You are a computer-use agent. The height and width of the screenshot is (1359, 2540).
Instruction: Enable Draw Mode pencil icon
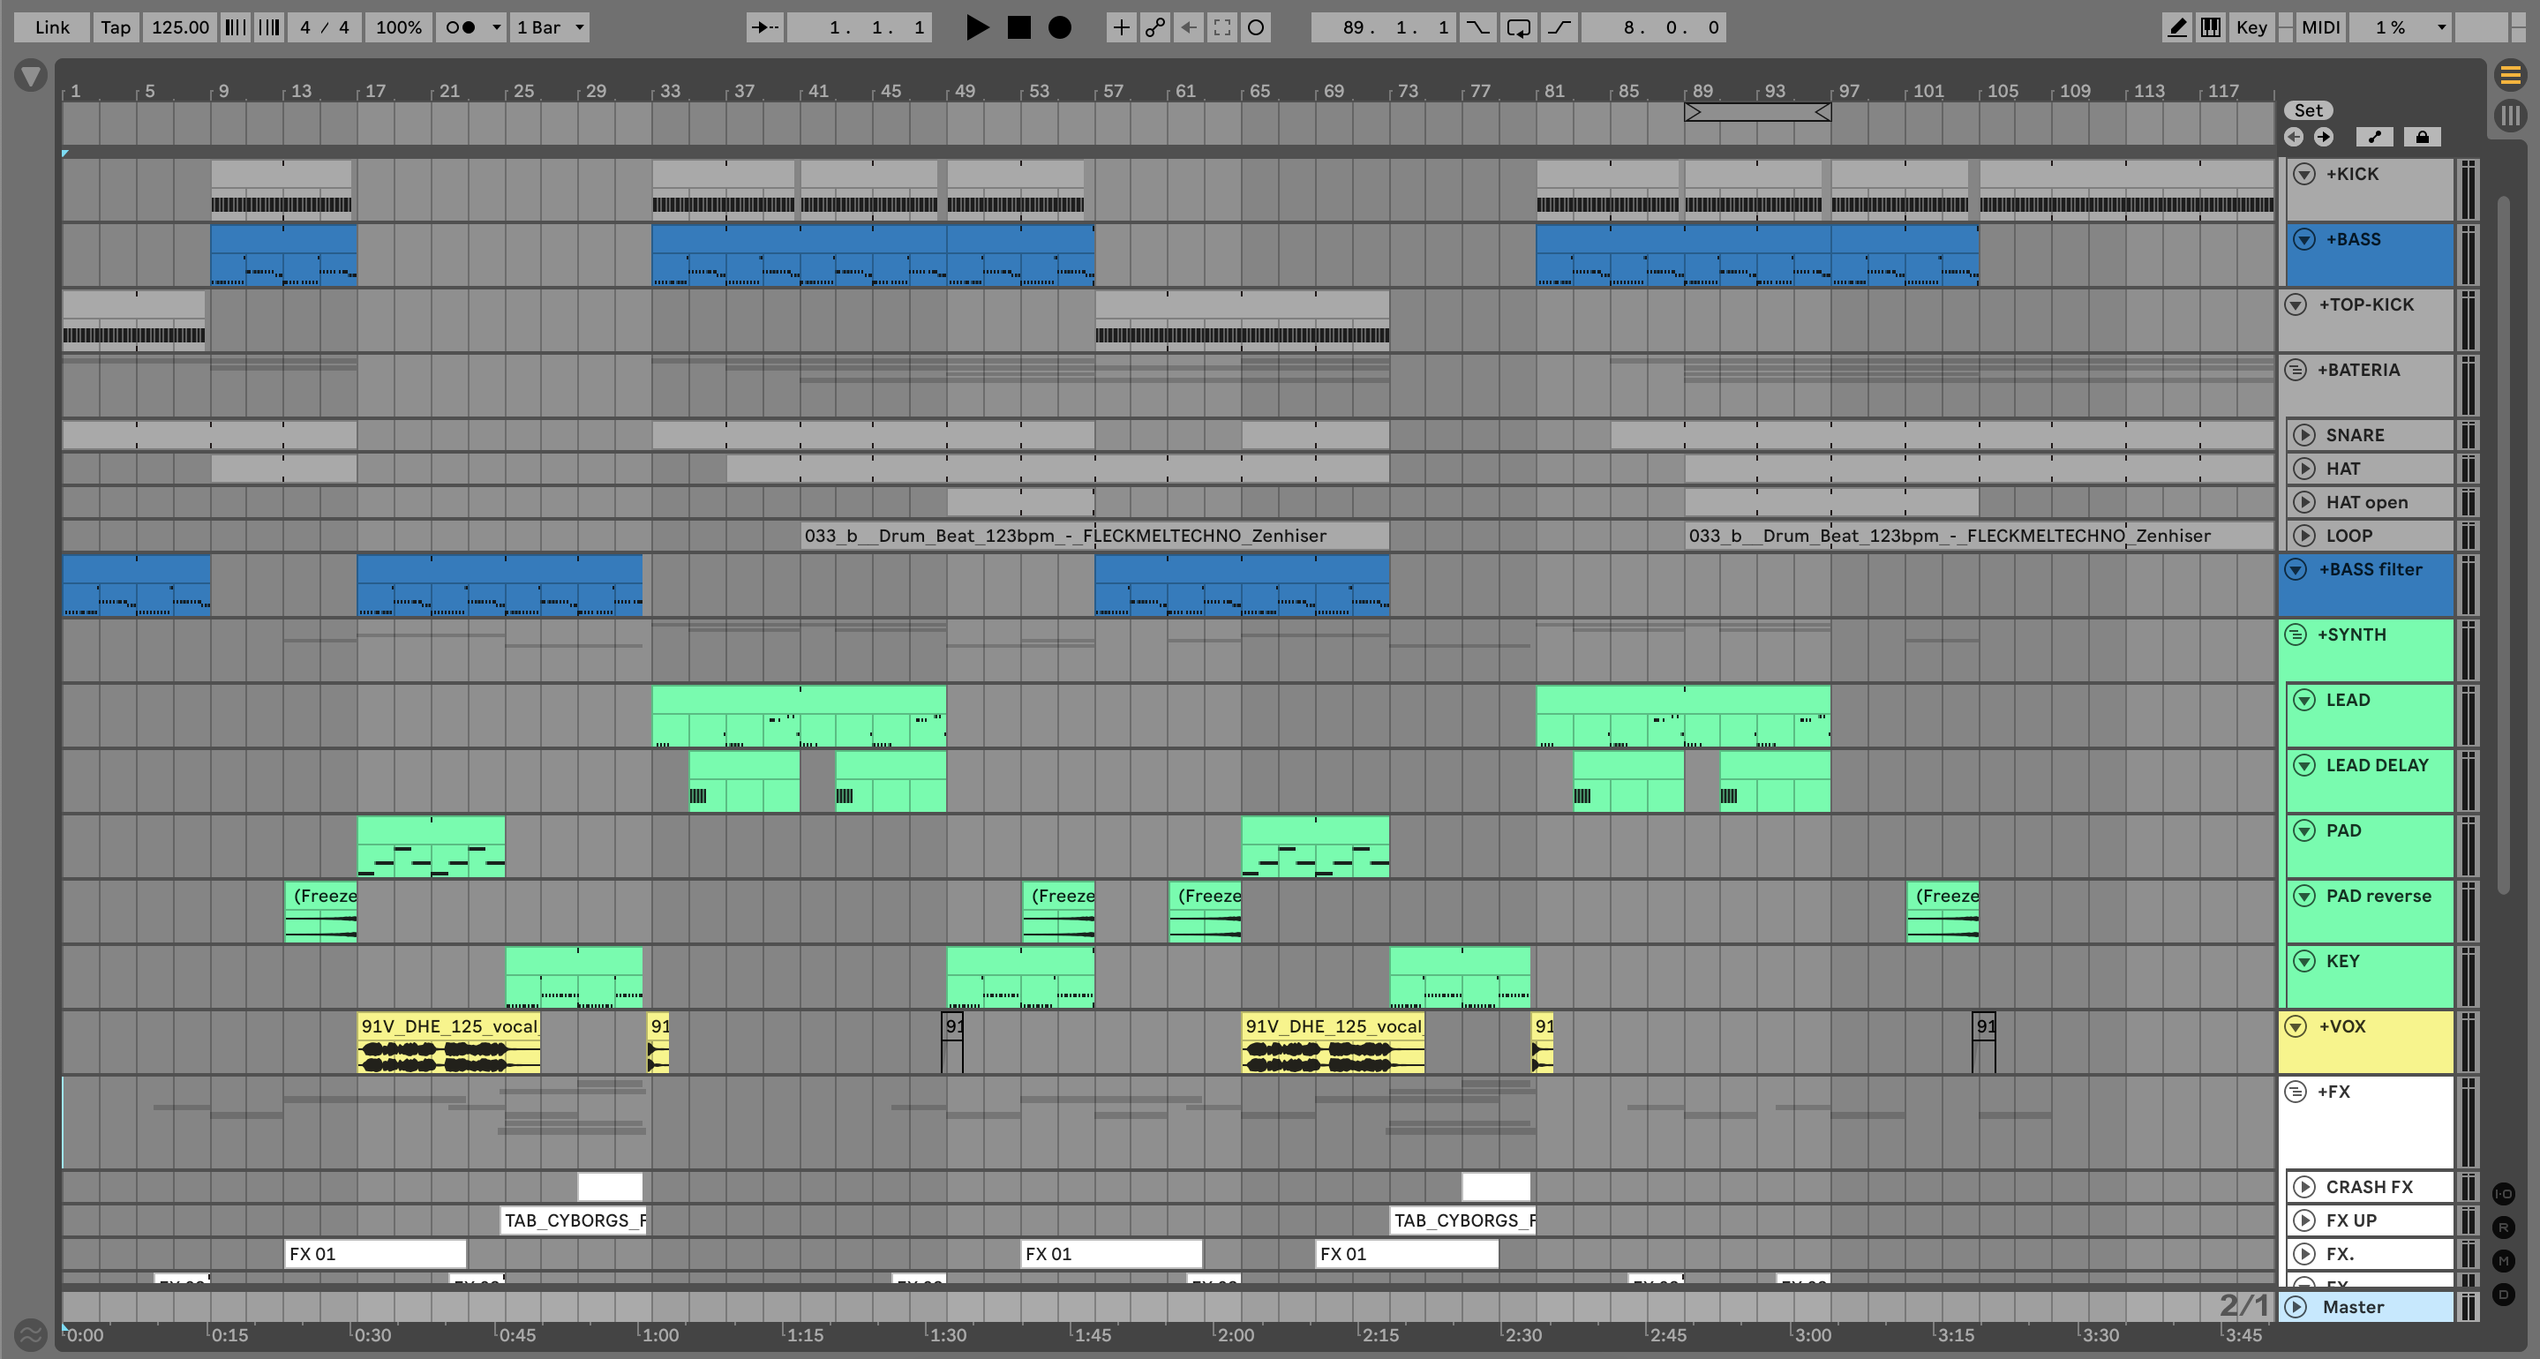(x=2177, y=27)
